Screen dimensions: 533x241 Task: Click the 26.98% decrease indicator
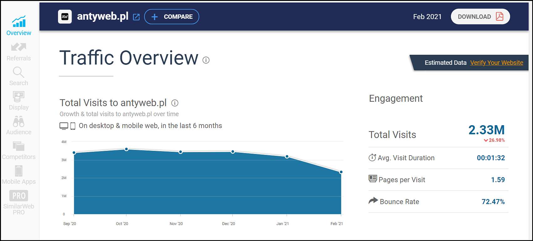[494, 140]
